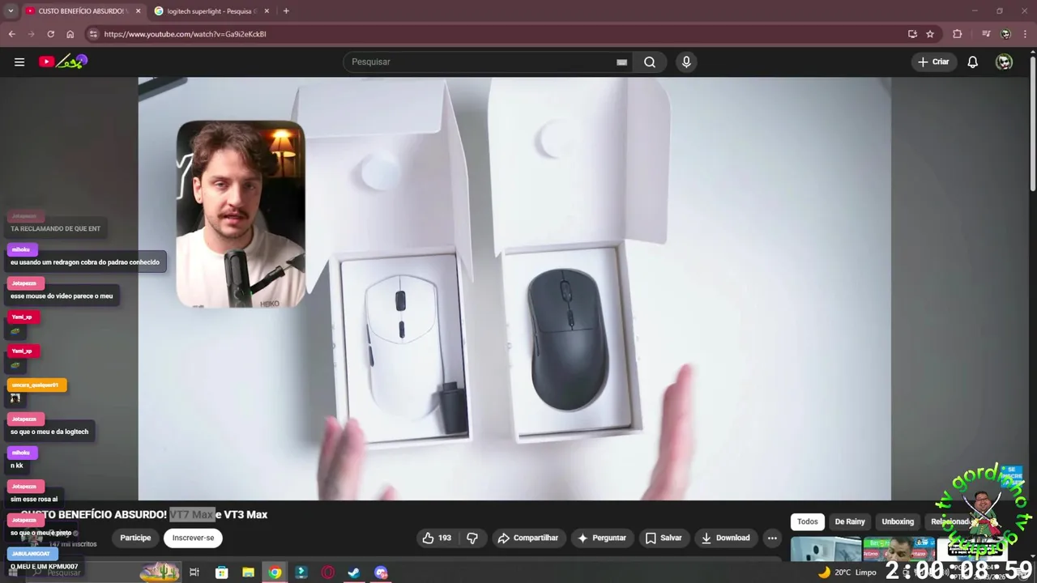Start voice search with the microphone
Screen dimensions: 1037x583
[686, 62]
